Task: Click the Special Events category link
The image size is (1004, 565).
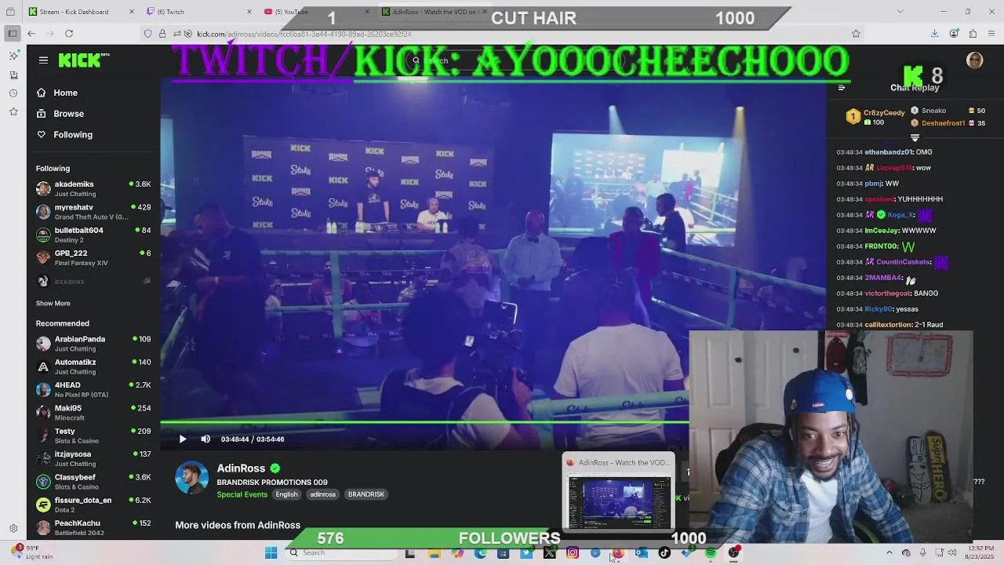Action: 242,494
